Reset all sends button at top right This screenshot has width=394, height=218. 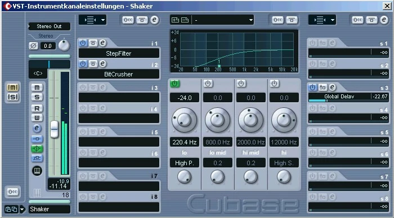coord(357,20)
